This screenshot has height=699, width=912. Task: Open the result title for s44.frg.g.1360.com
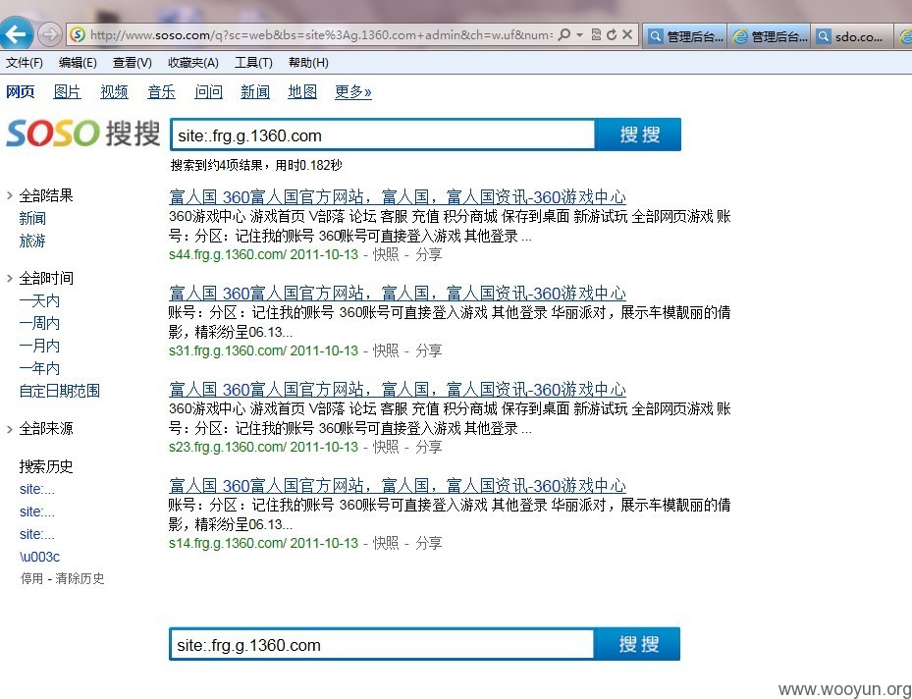pyautogui.click(x=398, y=196)
